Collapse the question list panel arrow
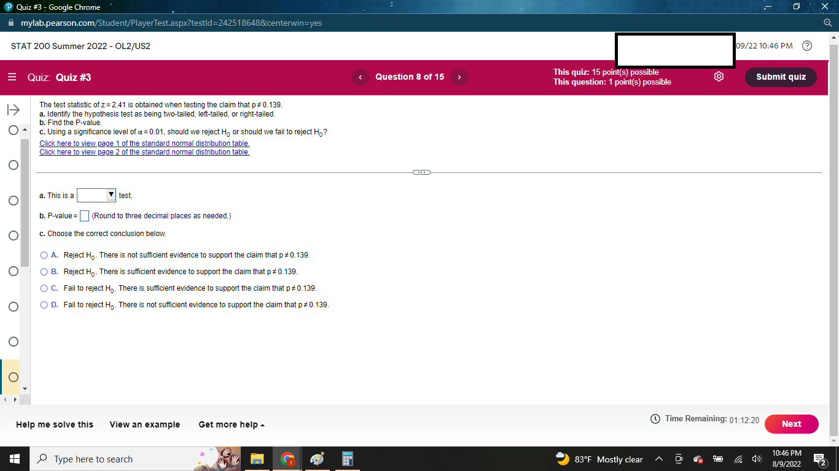The image size is (839, 471). coord(14,110)
